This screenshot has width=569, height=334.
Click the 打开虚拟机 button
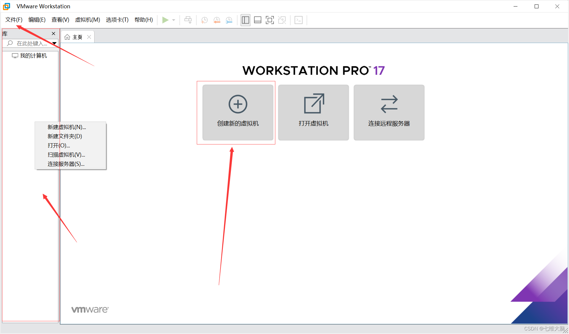click(x=313, y=112)
